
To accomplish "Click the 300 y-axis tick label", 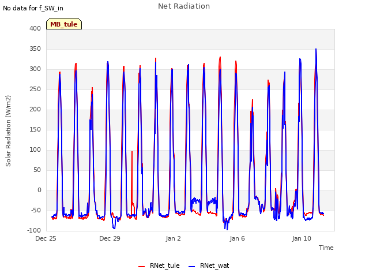I will [x=35, y=69].
